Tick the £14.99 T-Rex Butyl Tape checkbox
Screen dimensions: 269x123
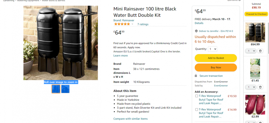(x=196, y=110)
